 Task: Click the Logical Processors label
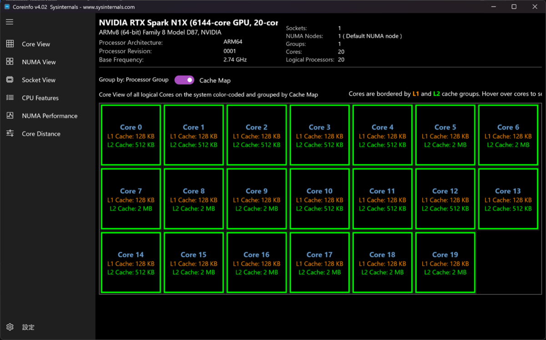click(x=310, y=60)
